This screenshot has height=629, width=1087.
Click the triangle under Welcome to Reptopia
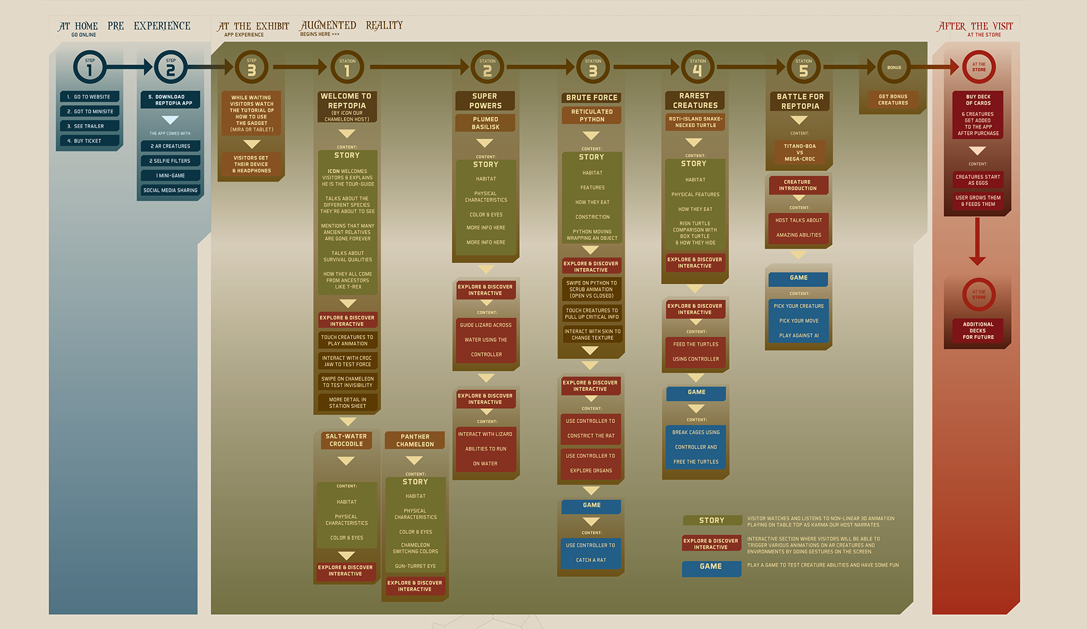346,134
